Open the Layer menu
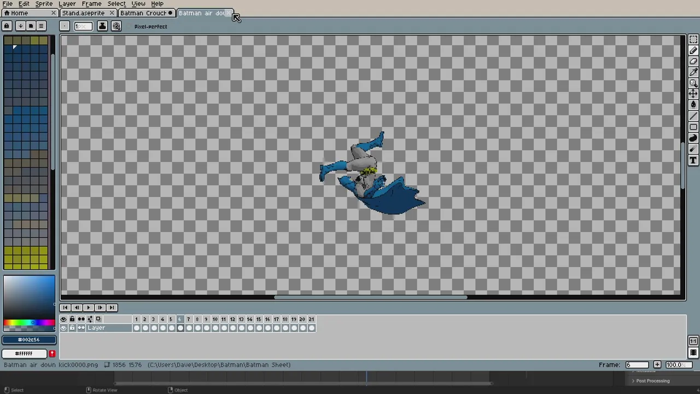This screenshot has width=700, height=394. click(x=67, y=4)
